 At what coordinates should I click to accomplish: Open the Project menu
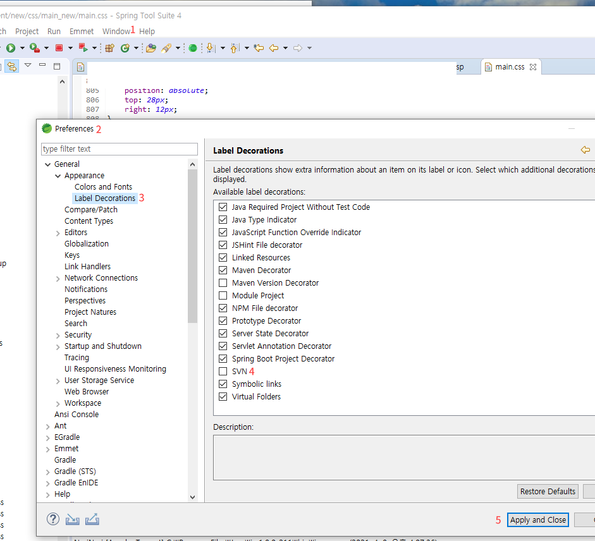point(27,32)
